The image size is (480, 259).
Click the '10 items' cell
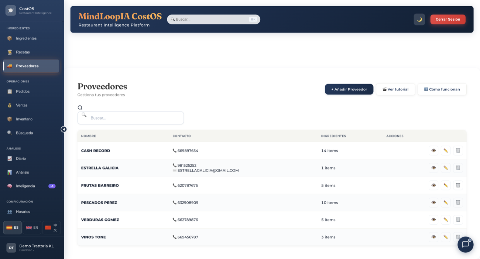click(x=330, y=202)
